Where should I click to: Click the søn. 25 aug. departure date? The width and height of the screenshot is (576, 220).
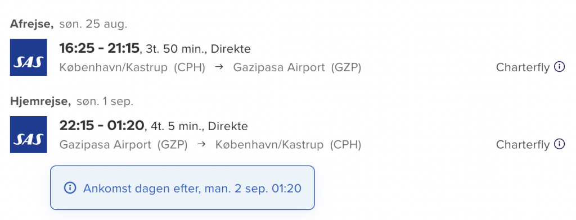(x=93, y=25)
